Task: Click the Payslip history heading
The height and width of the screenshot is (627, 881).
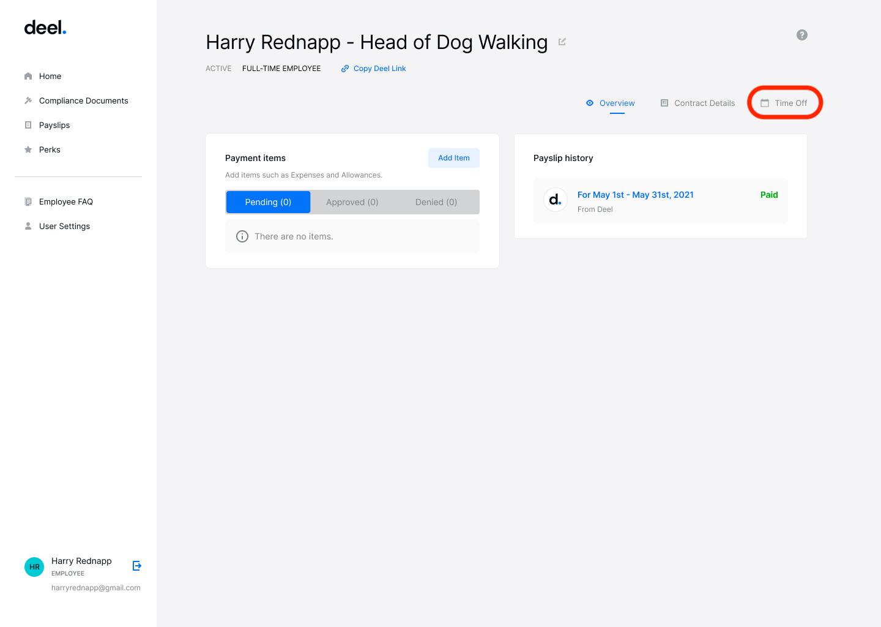Action: coord(563,158)
